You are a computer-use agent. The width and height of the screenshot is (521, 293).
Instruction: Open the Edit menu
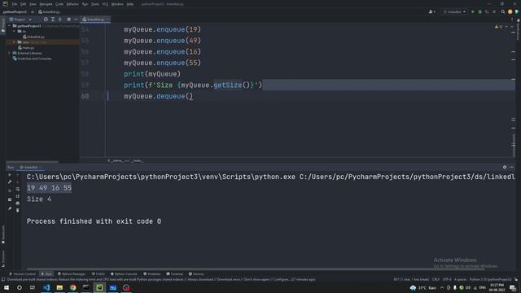[24, 4]
